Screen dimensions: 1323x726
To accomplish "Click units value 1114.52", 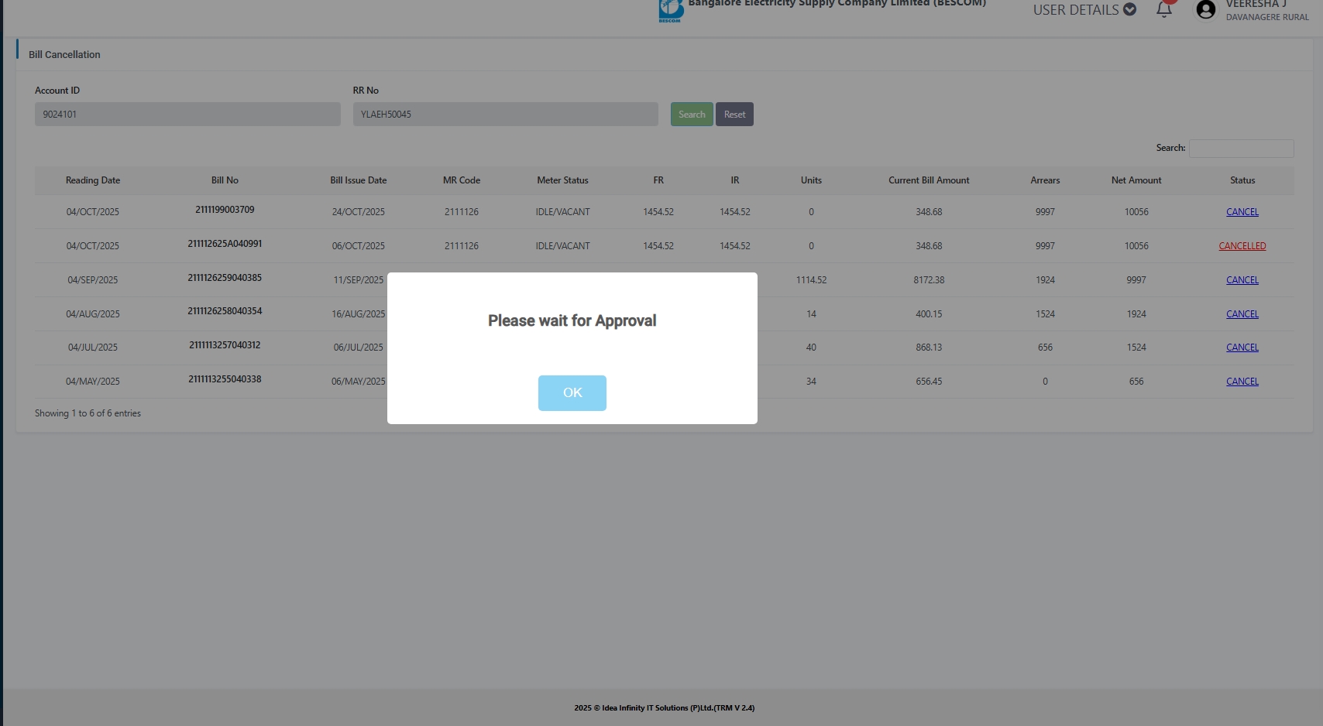I will click(x=811, y=280).
